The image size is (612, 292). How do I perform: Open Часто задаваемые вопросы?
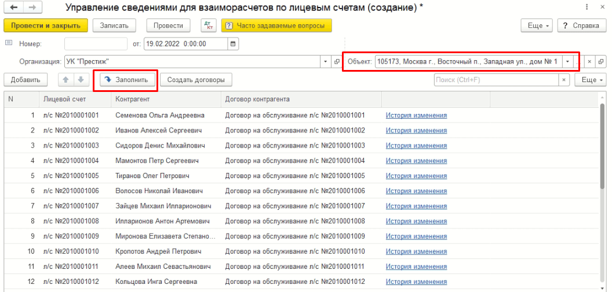pos(276,25)
